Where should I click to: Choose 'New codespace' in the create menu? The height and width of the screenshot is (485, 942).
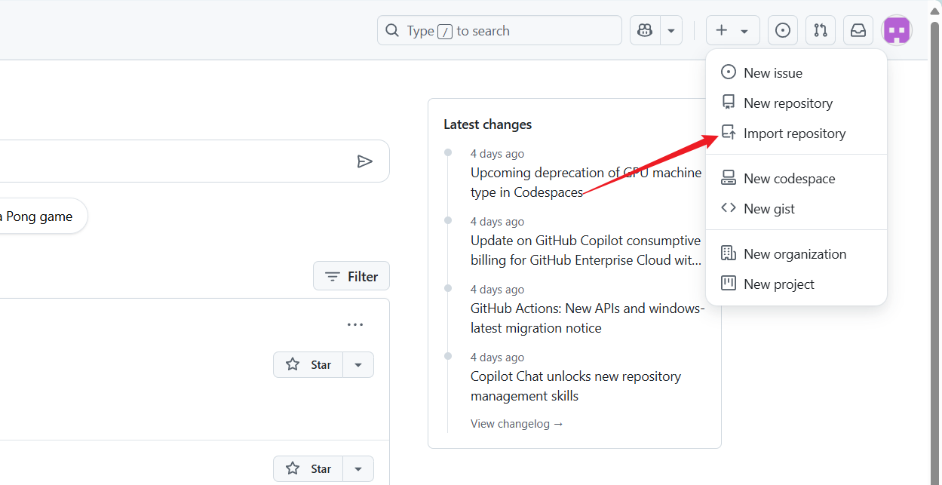click(x=796, y=179)
